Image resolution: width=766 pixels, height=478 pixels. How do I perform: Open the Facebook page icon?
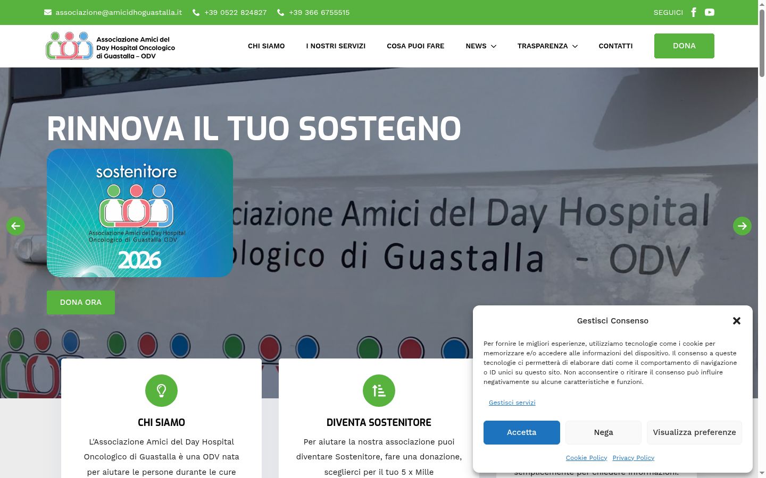694,12
